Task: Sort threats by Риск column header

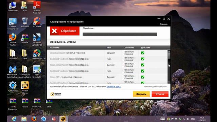Action: point(109,47)
